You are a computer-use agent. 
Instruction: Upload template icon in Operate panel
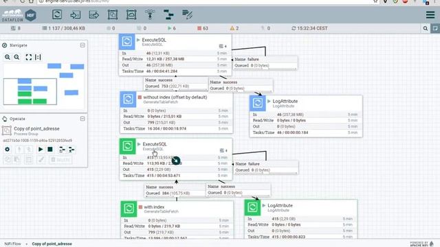[71, 150]
